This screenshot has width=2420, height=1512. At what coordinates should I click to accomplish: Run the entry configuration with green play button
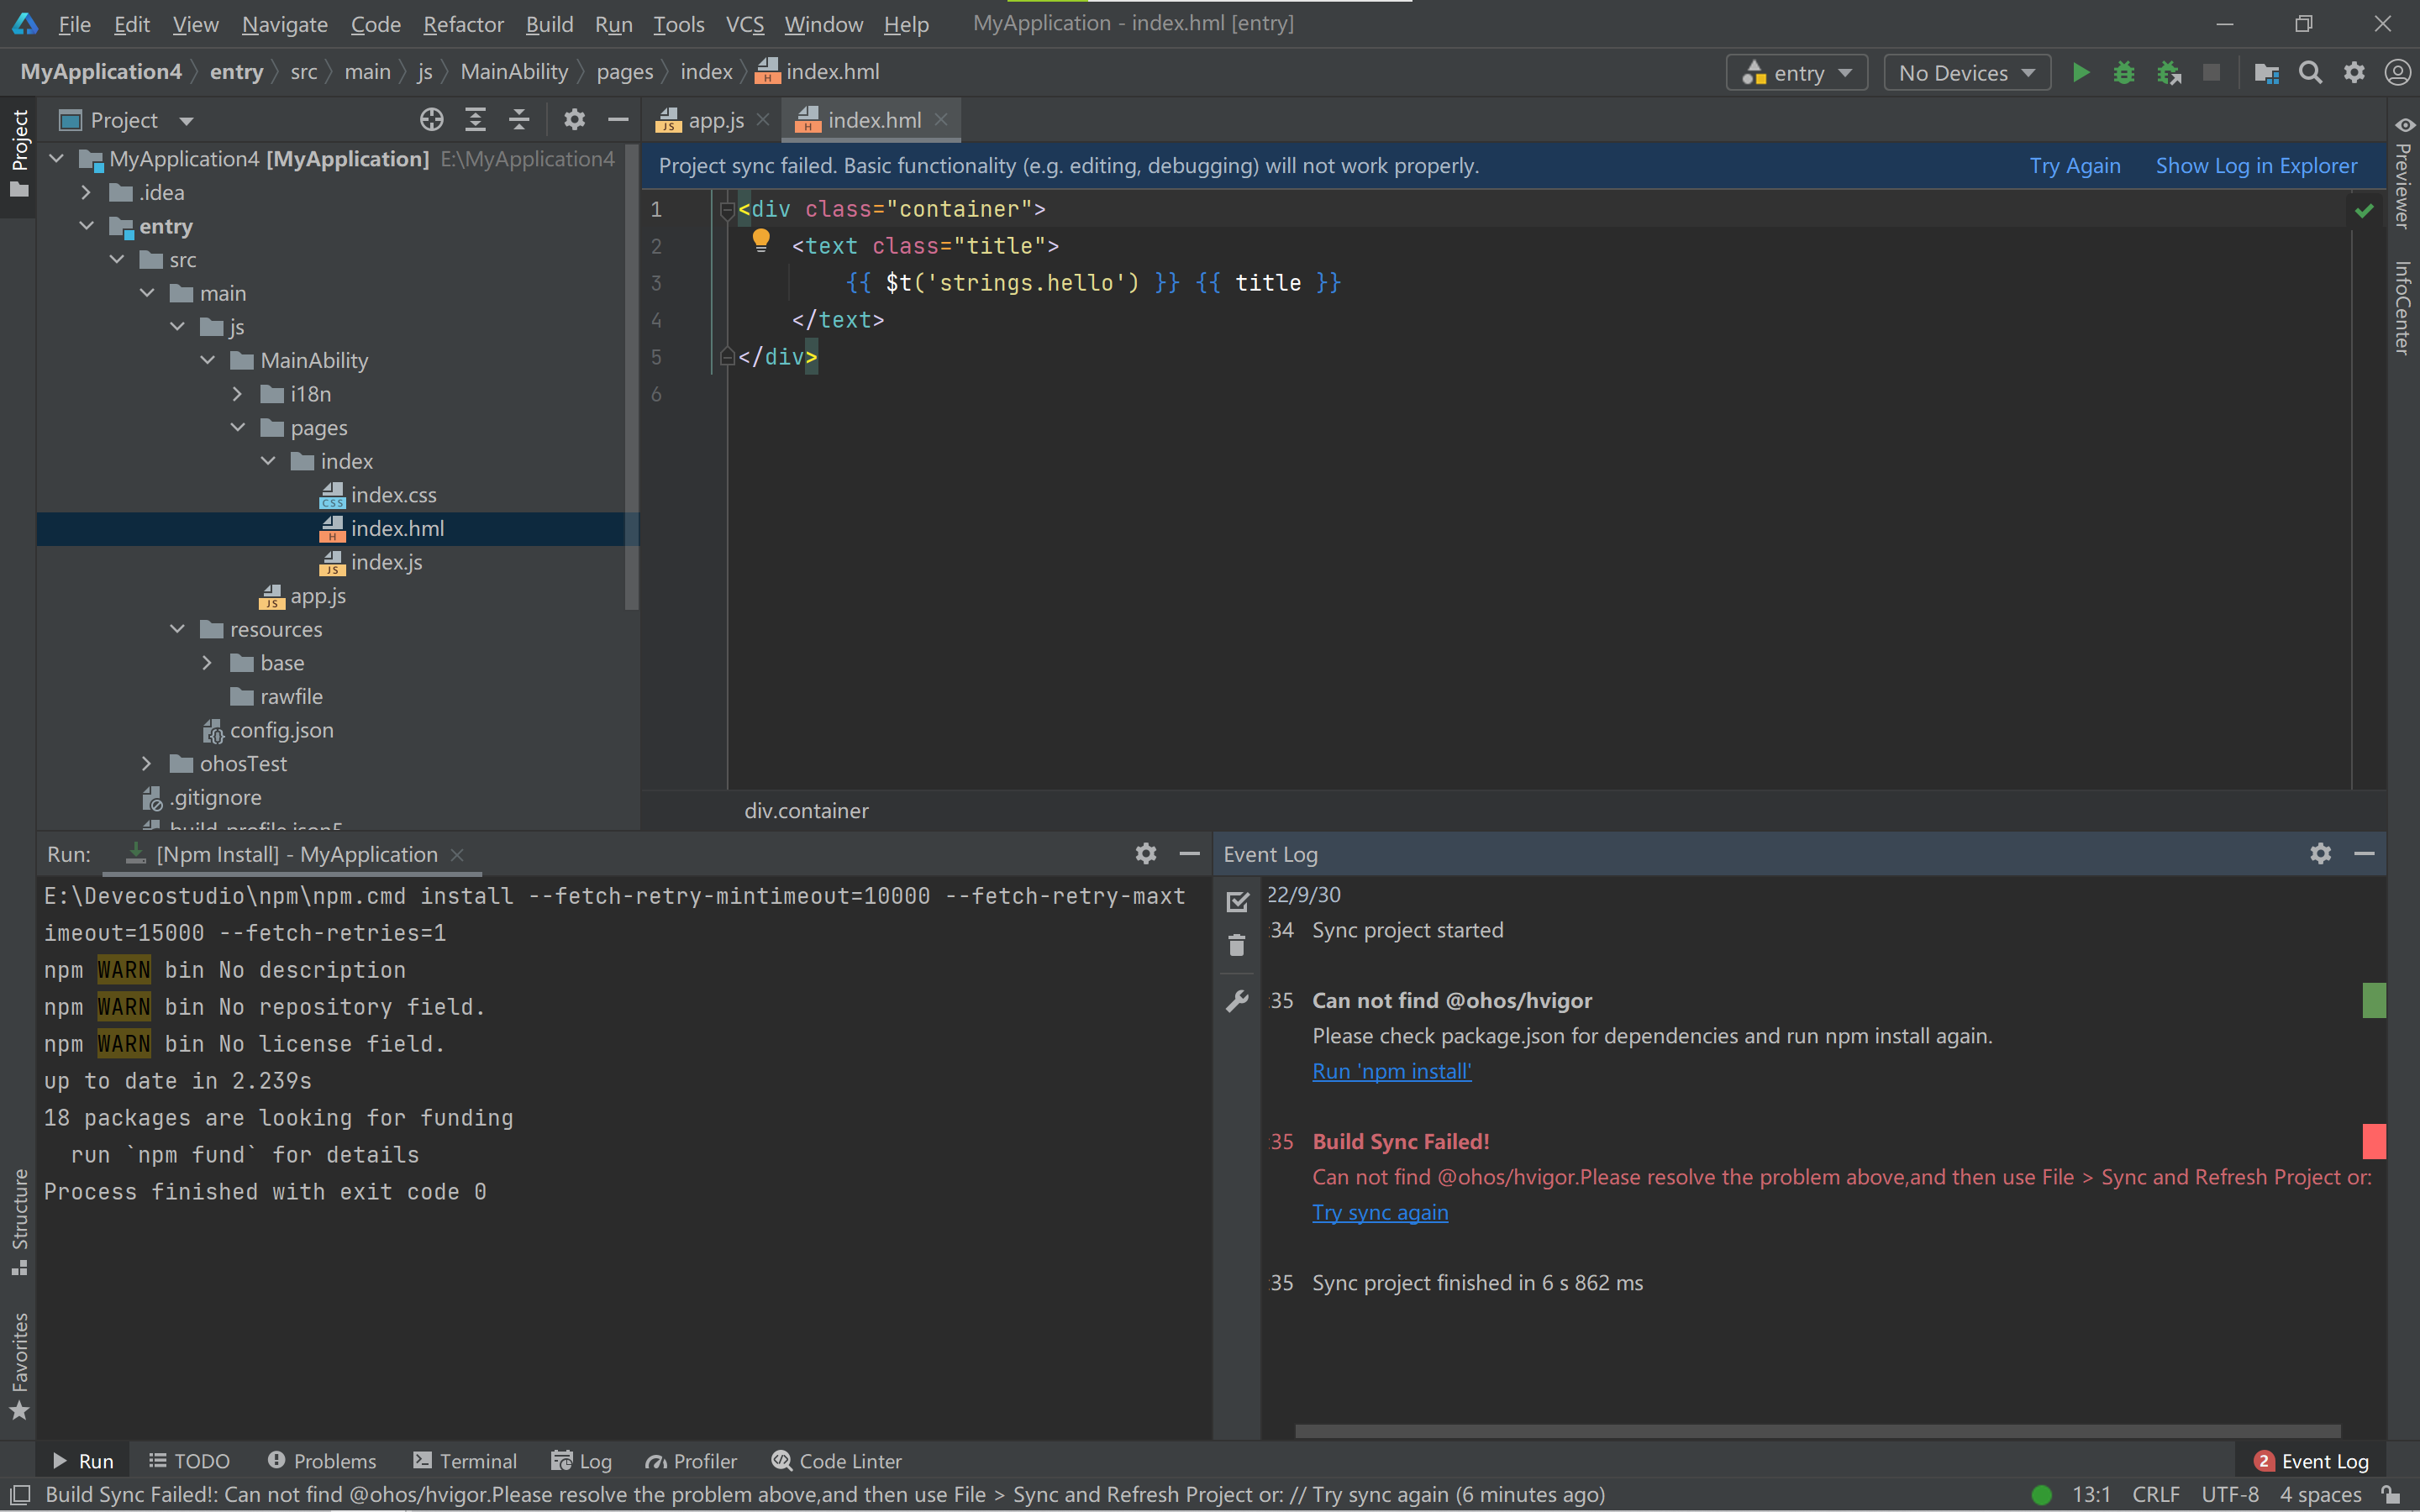coord(2081,73)
